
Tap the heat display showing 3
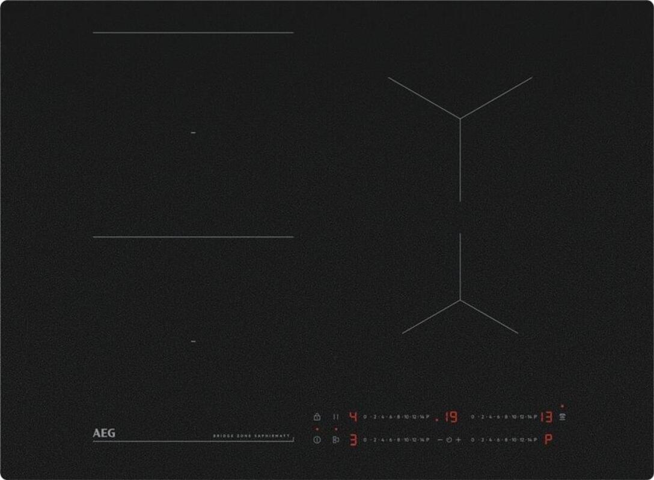pyautogui.click(x=352, y=440)
